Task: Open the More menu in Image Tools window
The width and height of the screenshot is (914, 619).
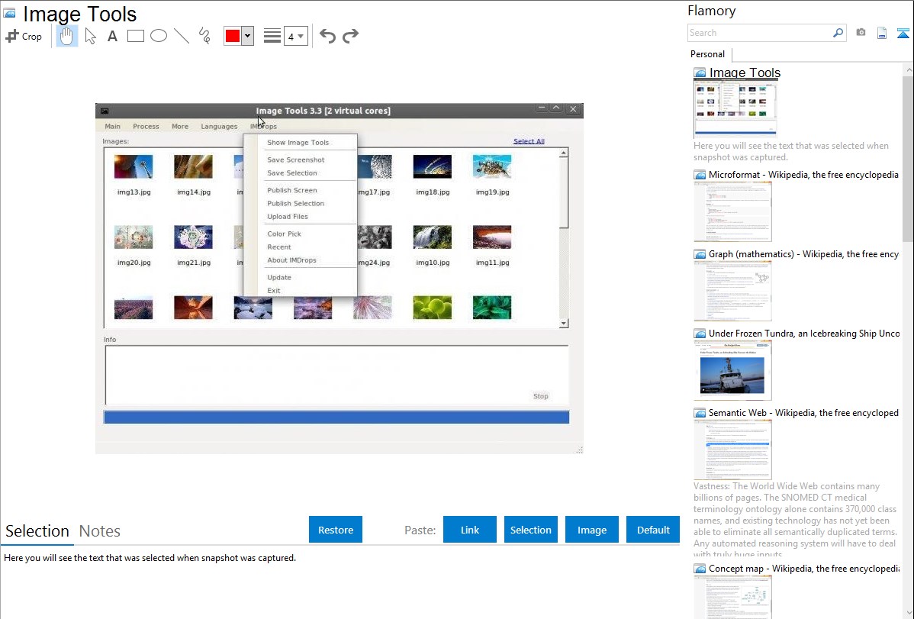Action: pyautogui.click(x=180, y=127)
